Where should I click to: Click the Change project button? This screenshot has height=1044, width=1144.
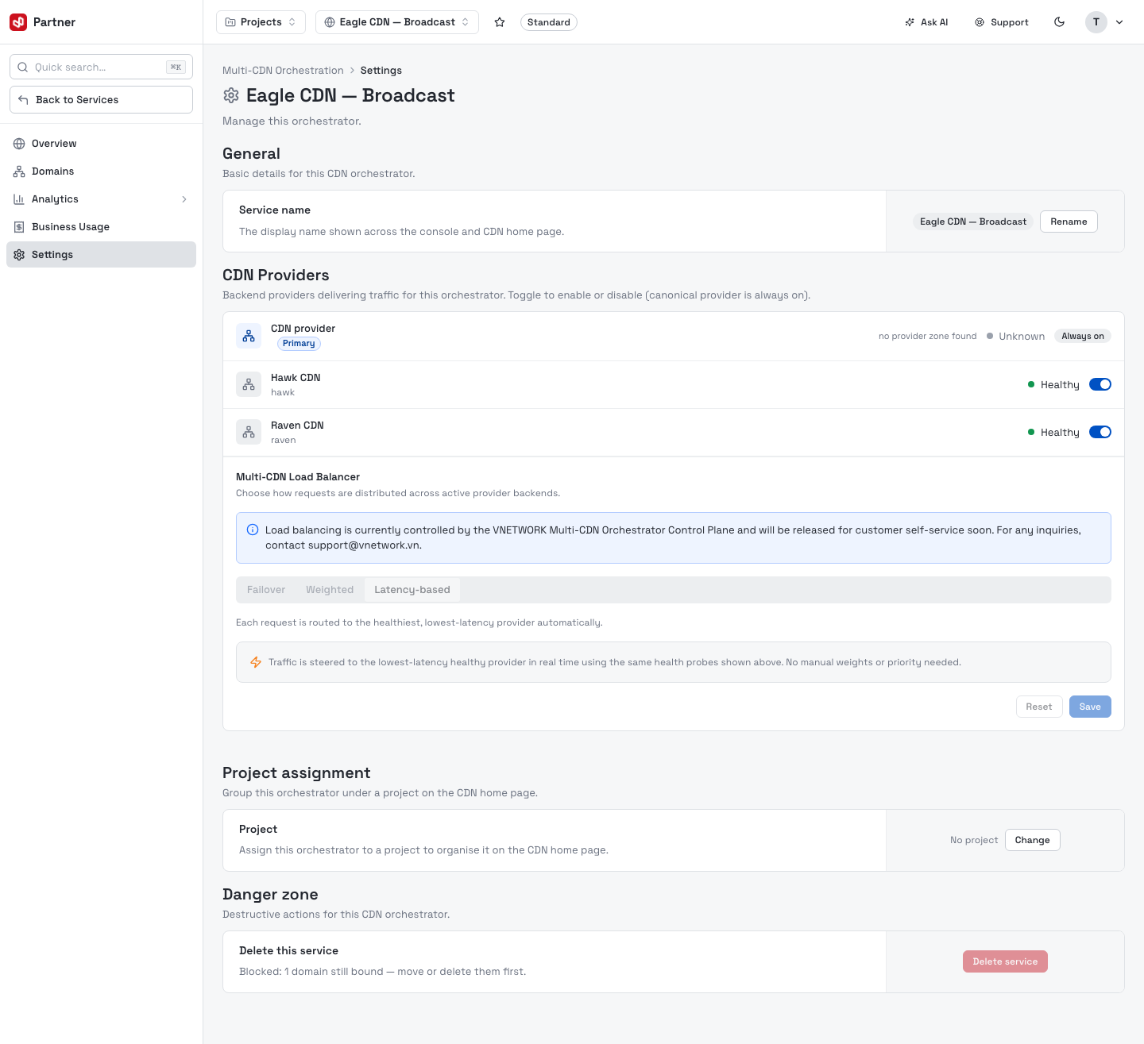(1032, 840)
